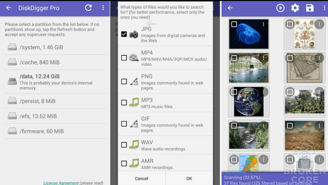Select the /system, 1.46 GiB partition

pyautogui.click(x=55, y=47)
